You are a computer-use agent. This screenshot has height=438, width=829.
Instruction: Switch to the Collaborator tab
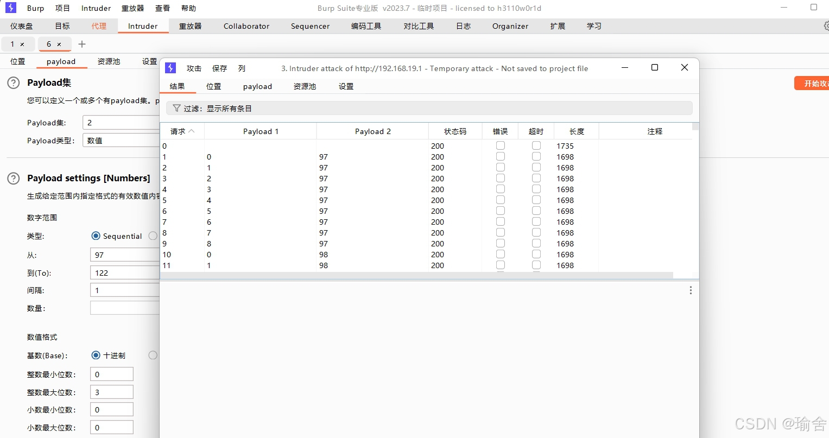(246, 26)
